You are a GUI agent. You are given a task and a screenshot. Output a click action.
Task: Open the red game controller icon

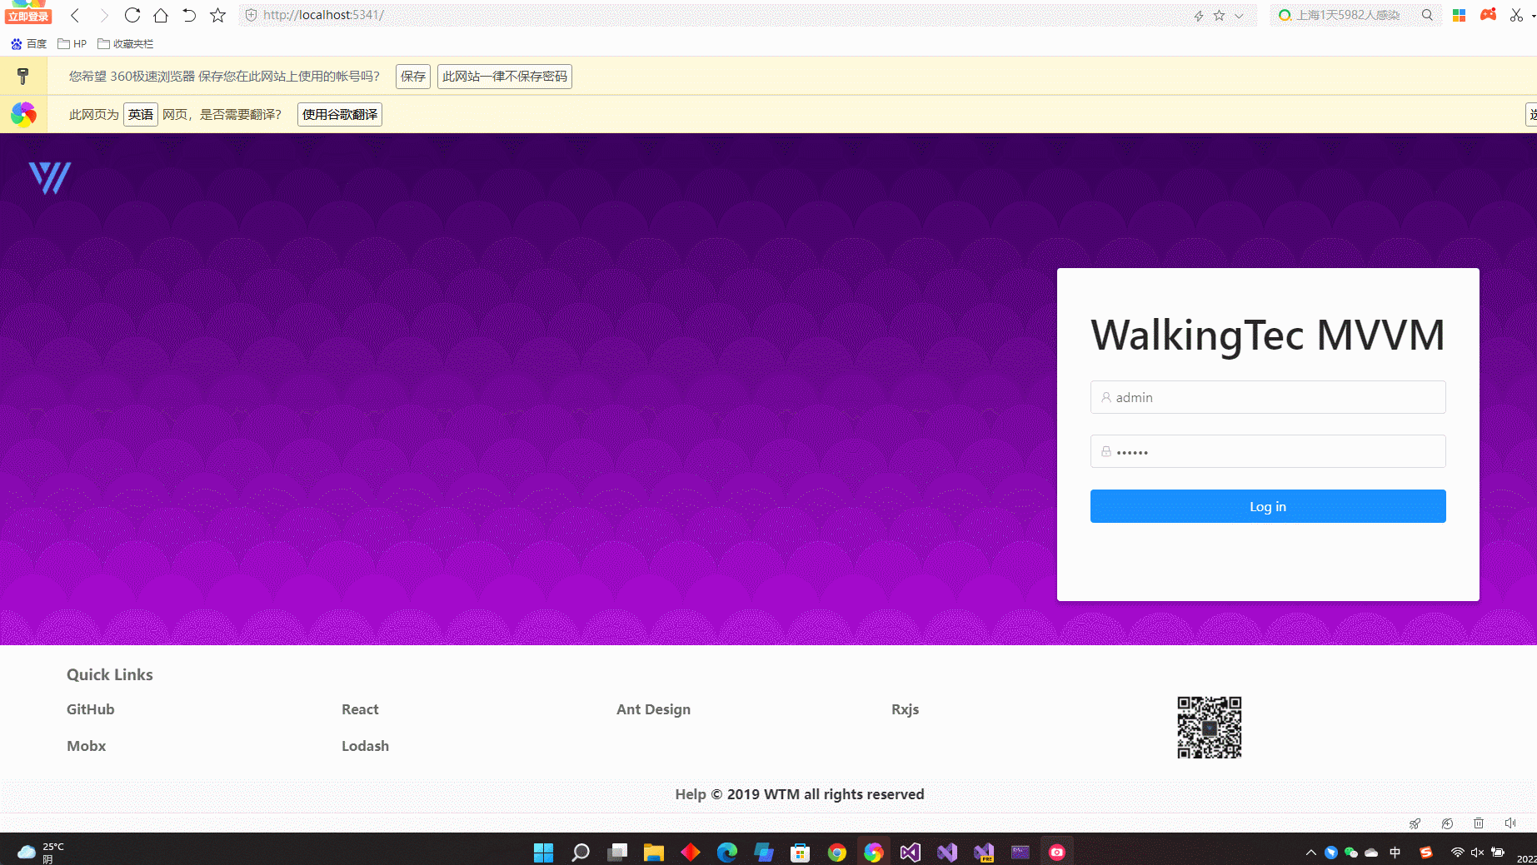(1488, 14)
